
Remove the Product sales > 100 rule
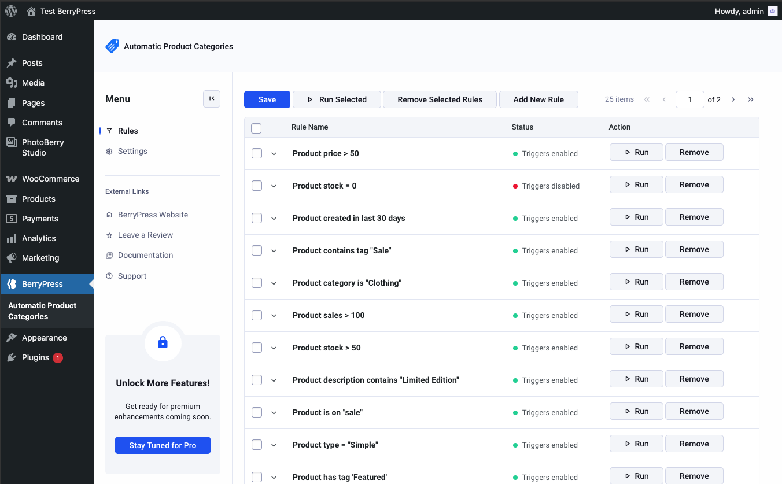(694, 314)
